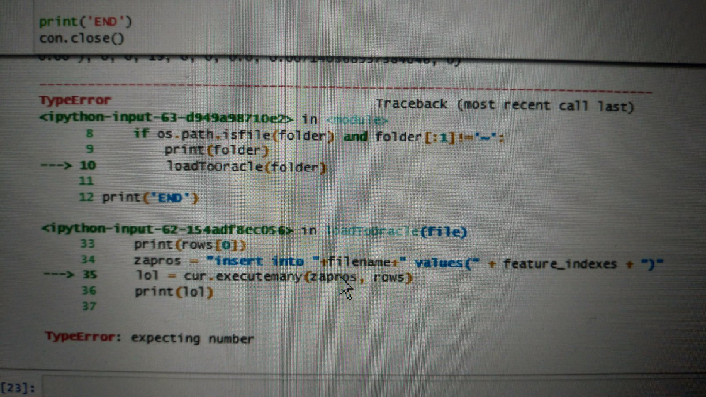Click the arrow marker beside line 10
The height and width of the screenshot is (397, 706).
(56, 165)
